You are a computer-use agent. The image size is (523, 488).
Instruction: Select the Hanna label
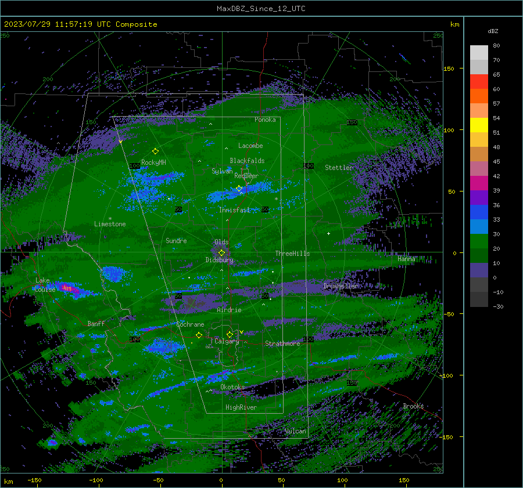click(406, 259)
